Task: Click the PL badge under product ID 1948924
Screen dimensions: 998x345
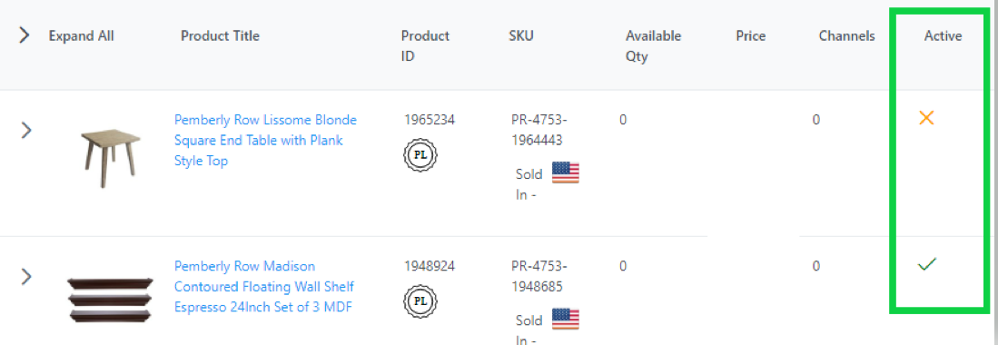Action: point(420,301)
